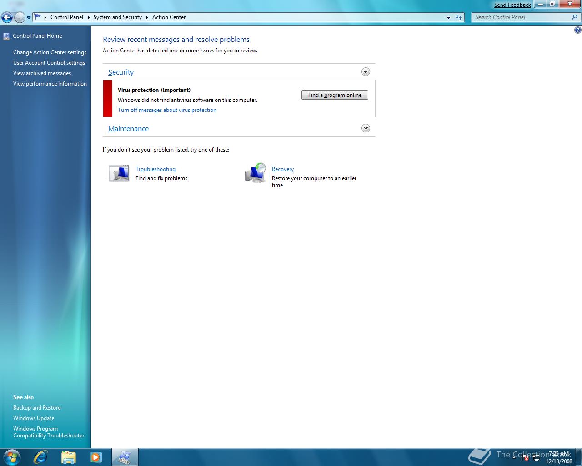Click the Back navigation arrow
This screenshot has width=582, height=466.
(7, 17)
